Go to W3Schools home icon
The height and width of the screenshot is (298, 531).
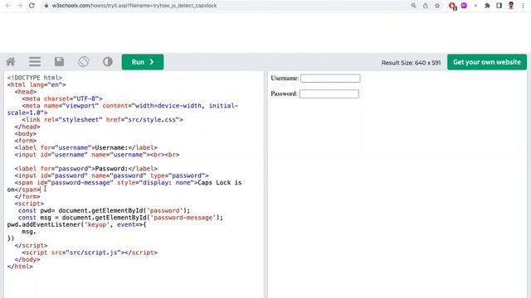point(11,62)
